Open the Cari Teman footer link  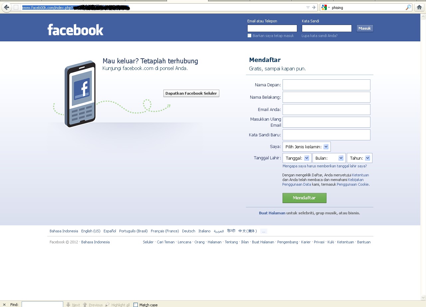pyautogui.click(x=166, y=242)
